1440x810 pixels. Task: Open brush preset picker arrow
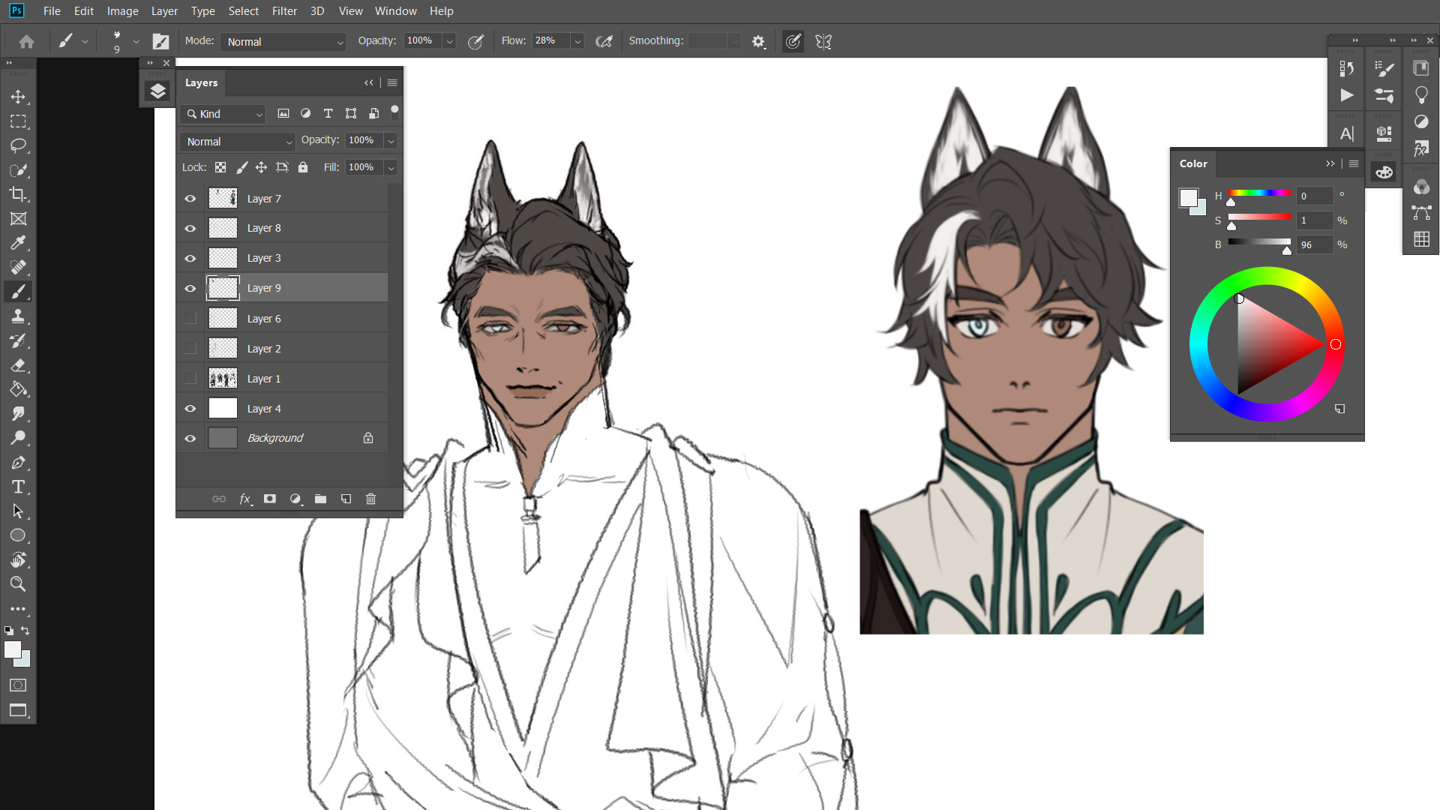click(x=136, y=42)
